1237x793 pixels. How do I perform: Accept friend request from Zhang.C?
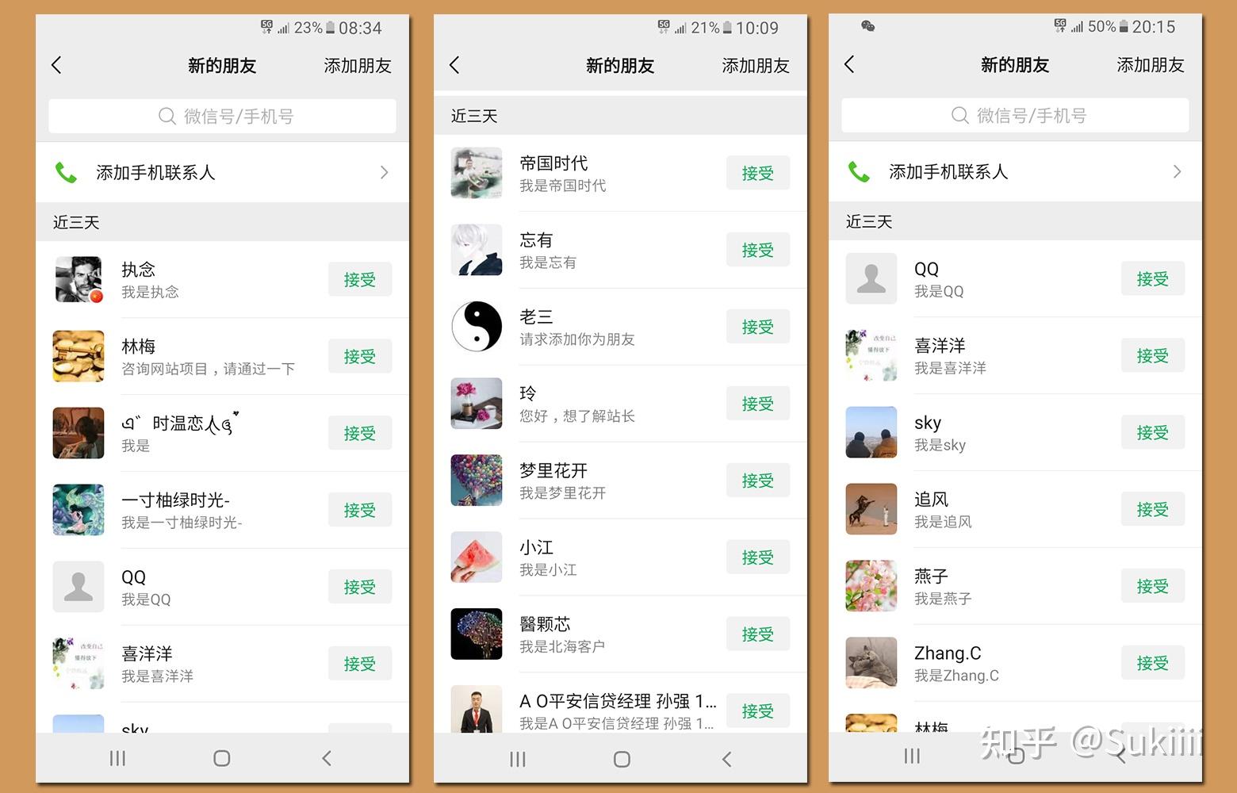pos(1153,663)
